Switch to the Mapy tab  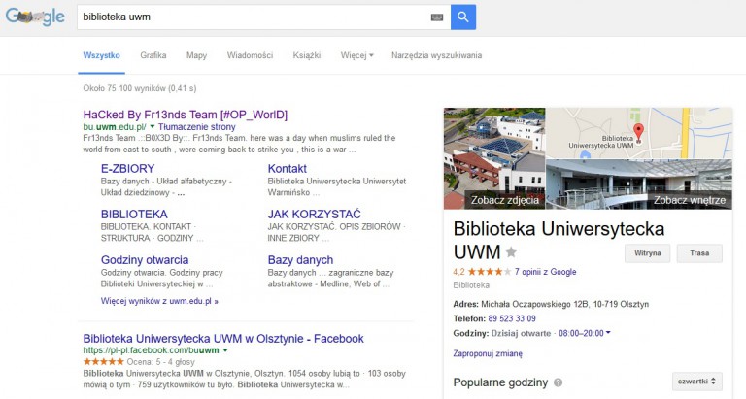point(196,55)
